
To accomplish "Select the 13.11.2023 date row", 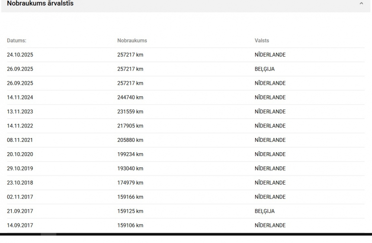I will click(x=20, y=112).
